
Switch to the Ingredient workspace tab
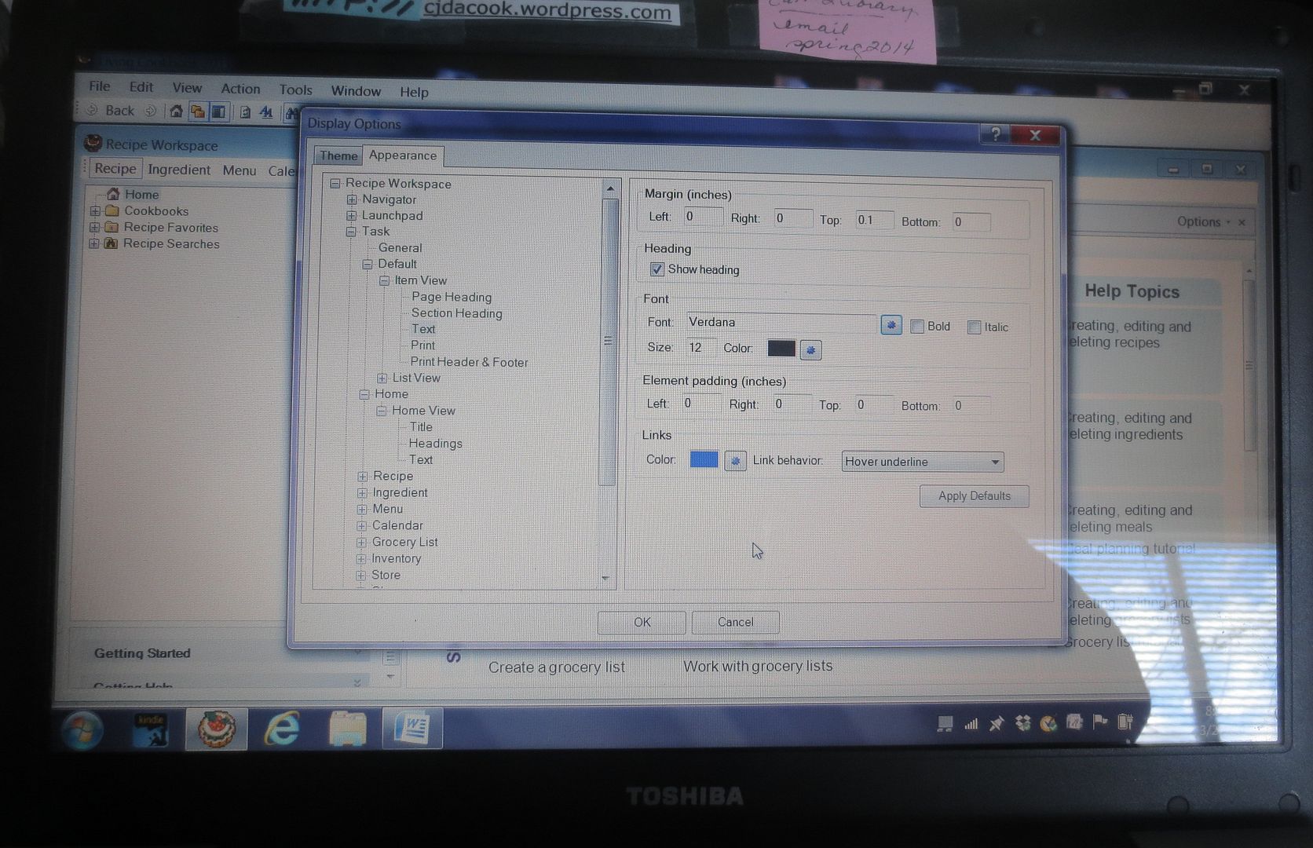coord(179,170)
